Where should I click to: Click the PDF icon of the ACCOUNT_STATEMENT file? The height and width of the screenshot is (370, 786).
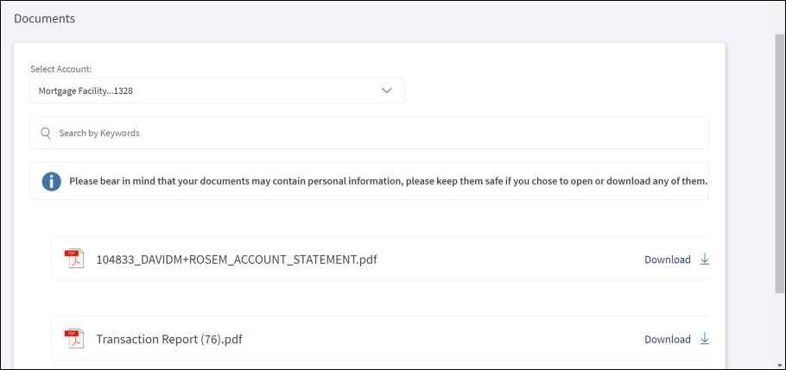pyautogui.click(x=74, y=259)
